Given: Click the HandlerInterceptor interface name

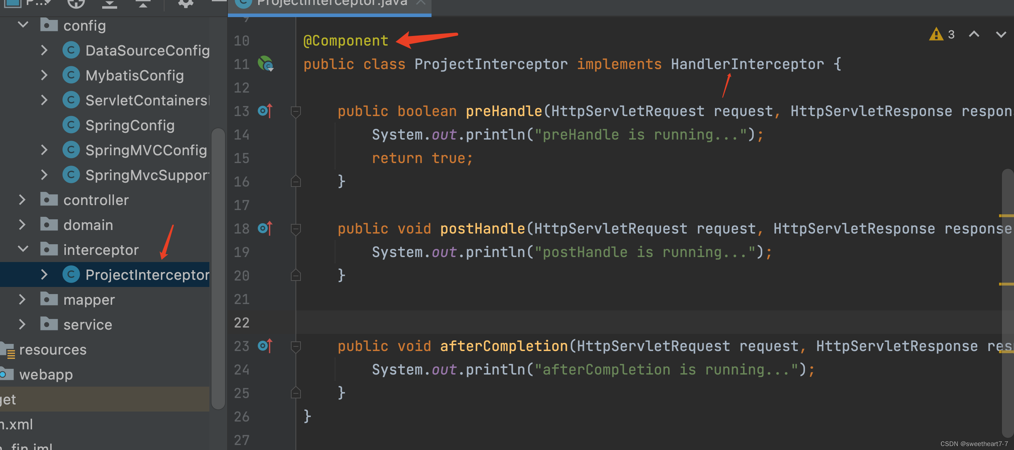Looking at the screenshot, I should tap(747, 64).
